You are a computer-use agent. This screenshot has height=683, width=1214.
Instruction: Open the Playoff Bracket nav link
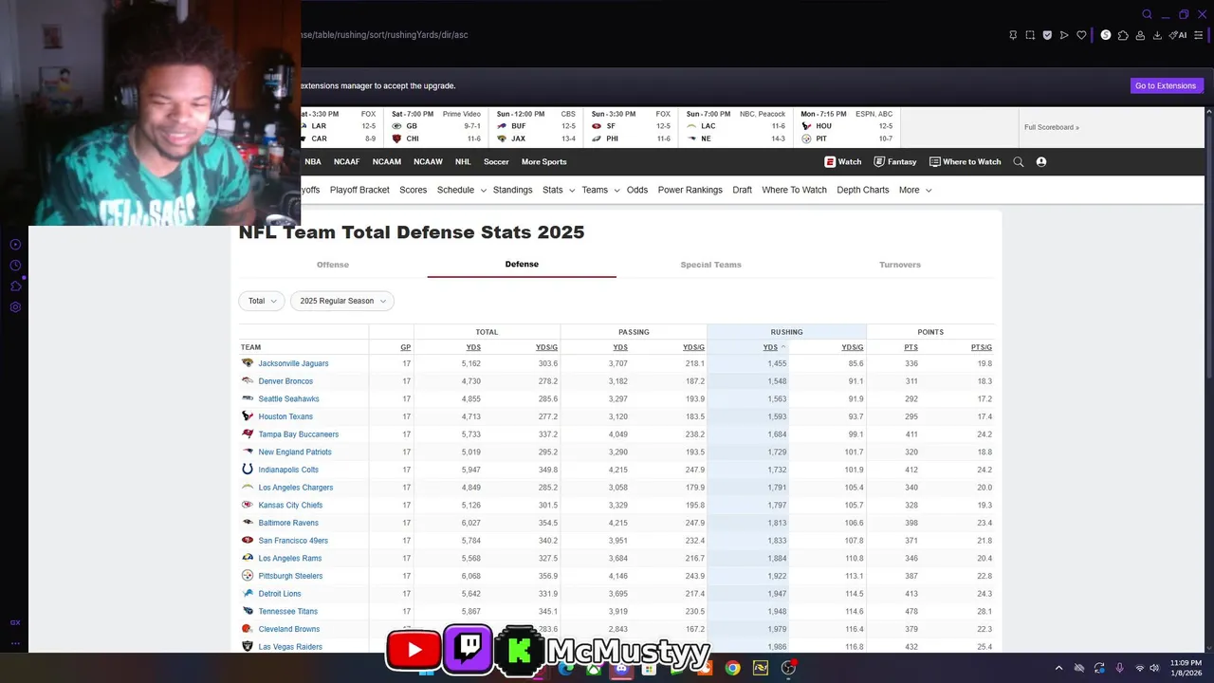pos(359,190)
